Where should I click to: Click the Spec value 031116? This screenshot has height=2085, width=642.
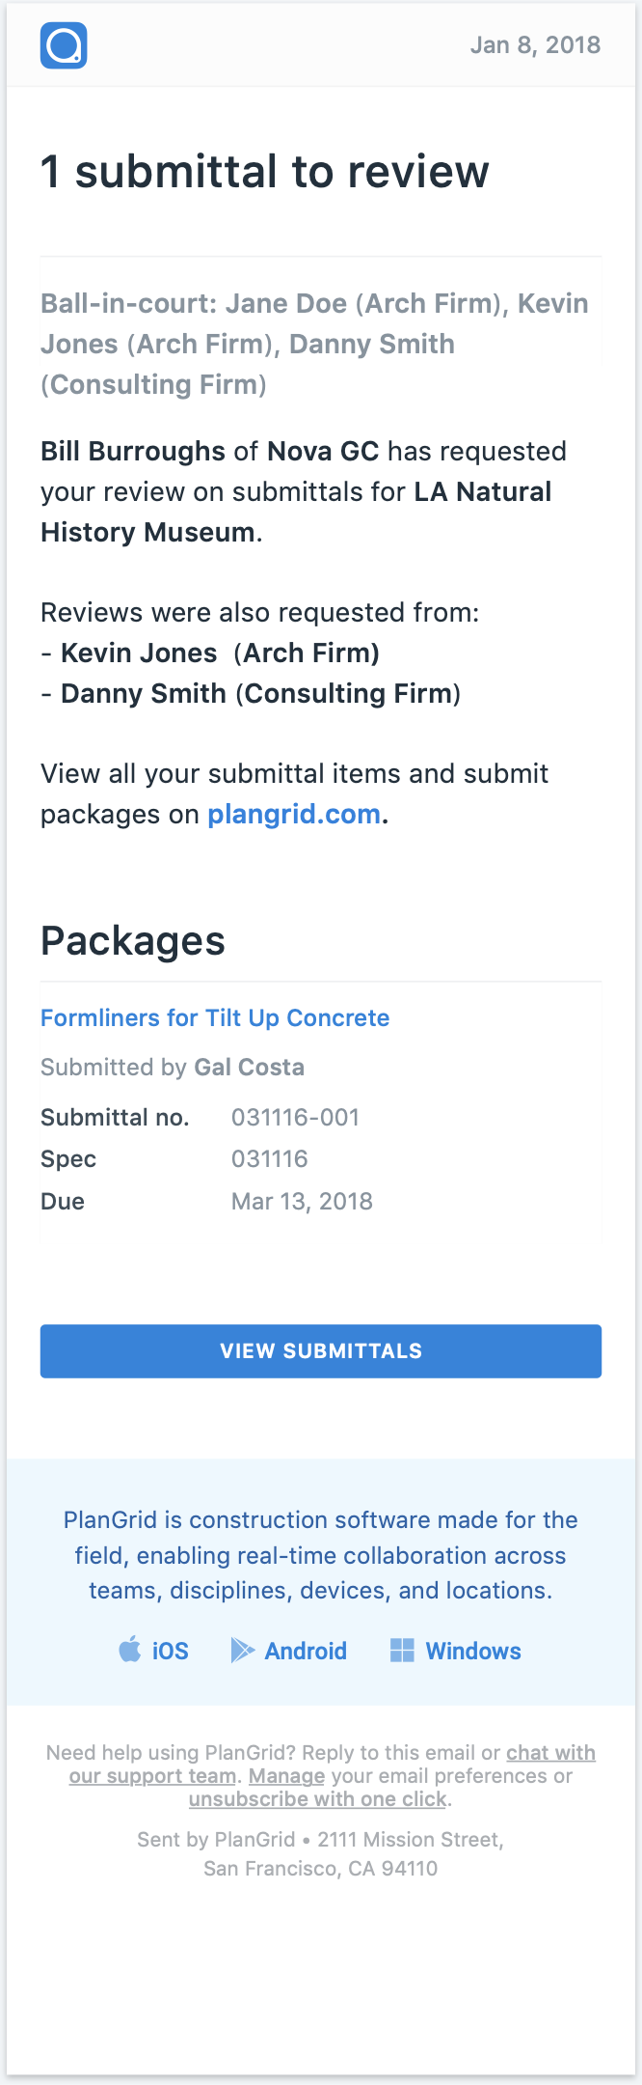(x=269, y=1158)
